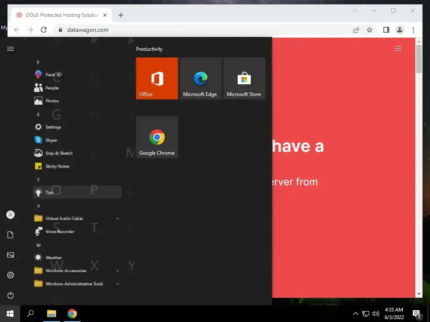Screen dimensions: 430x322
Task: Open the datawagon site hamburger menu
Action: click(398, 49)
